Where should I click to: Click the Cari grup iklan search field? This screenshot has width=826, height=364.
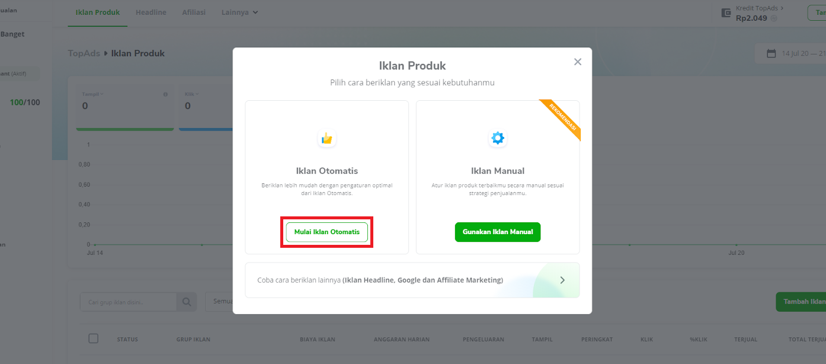point(129,302)
